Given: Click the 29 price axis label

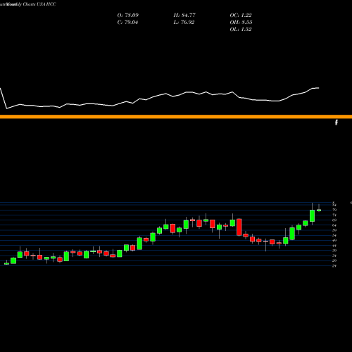Looking at the screenshot, I should click(x=334, y=260).
